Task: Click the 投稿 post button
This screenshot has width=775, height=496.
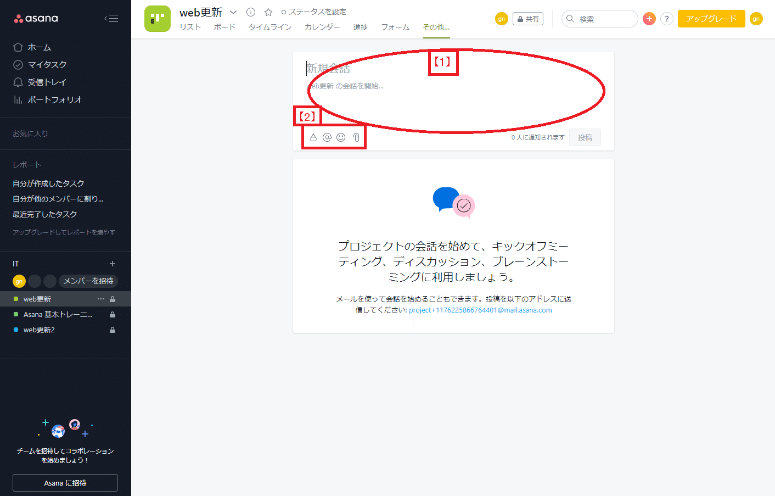Action: pos(585,137)
